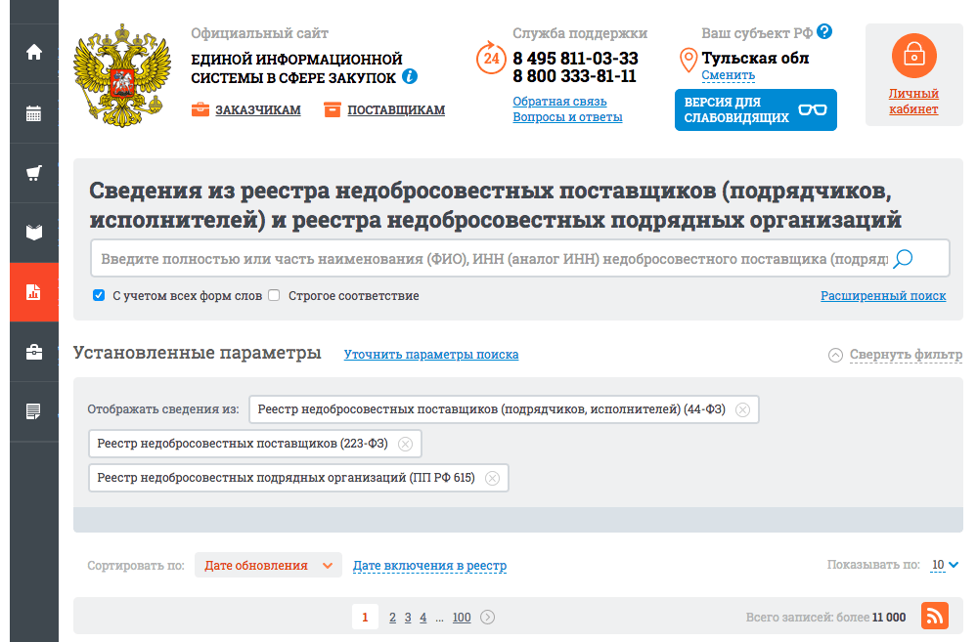This screenshot has height=642, width=977.
Task: Click 'Версия для слабовидящих' button
Action: (755, 109)
